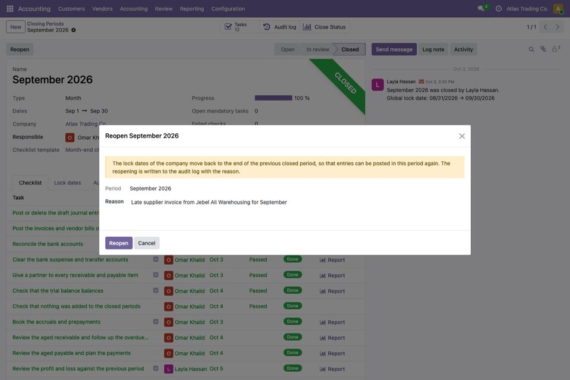The image size is (570, 380).
Task: Click the New record button
Action: tap(15, 27)
